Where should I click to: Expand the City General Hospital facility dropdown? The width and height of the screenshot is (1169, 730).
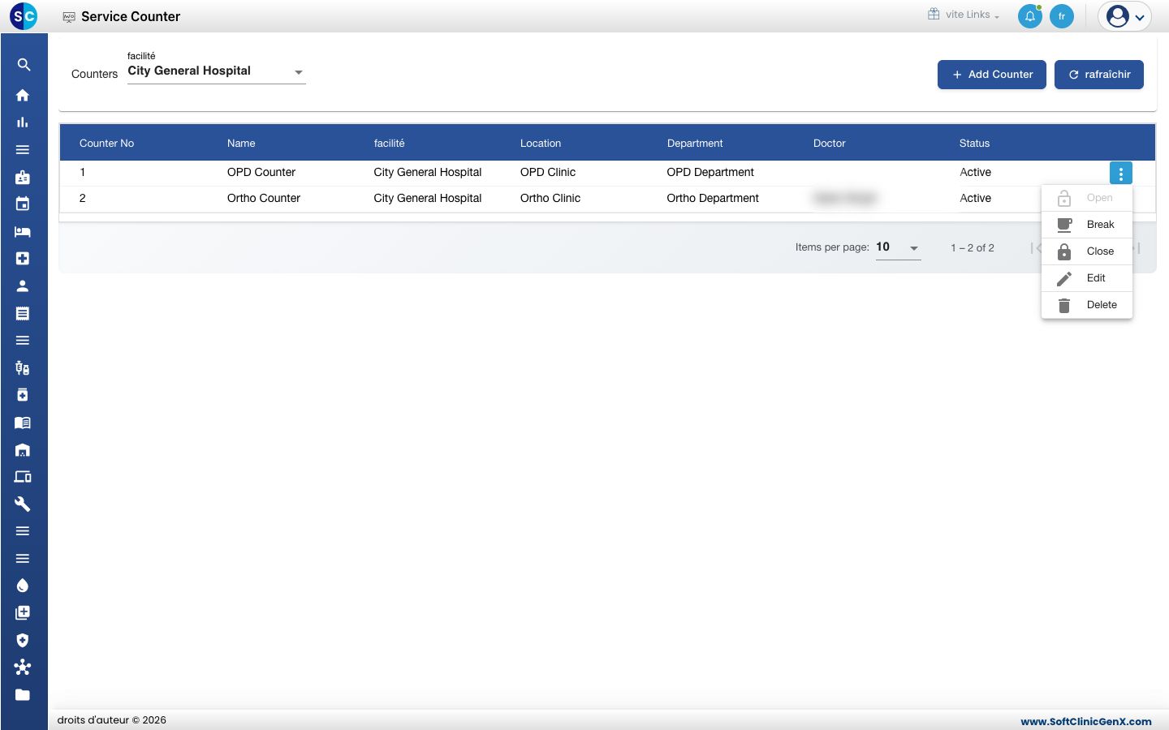(217, 71)
